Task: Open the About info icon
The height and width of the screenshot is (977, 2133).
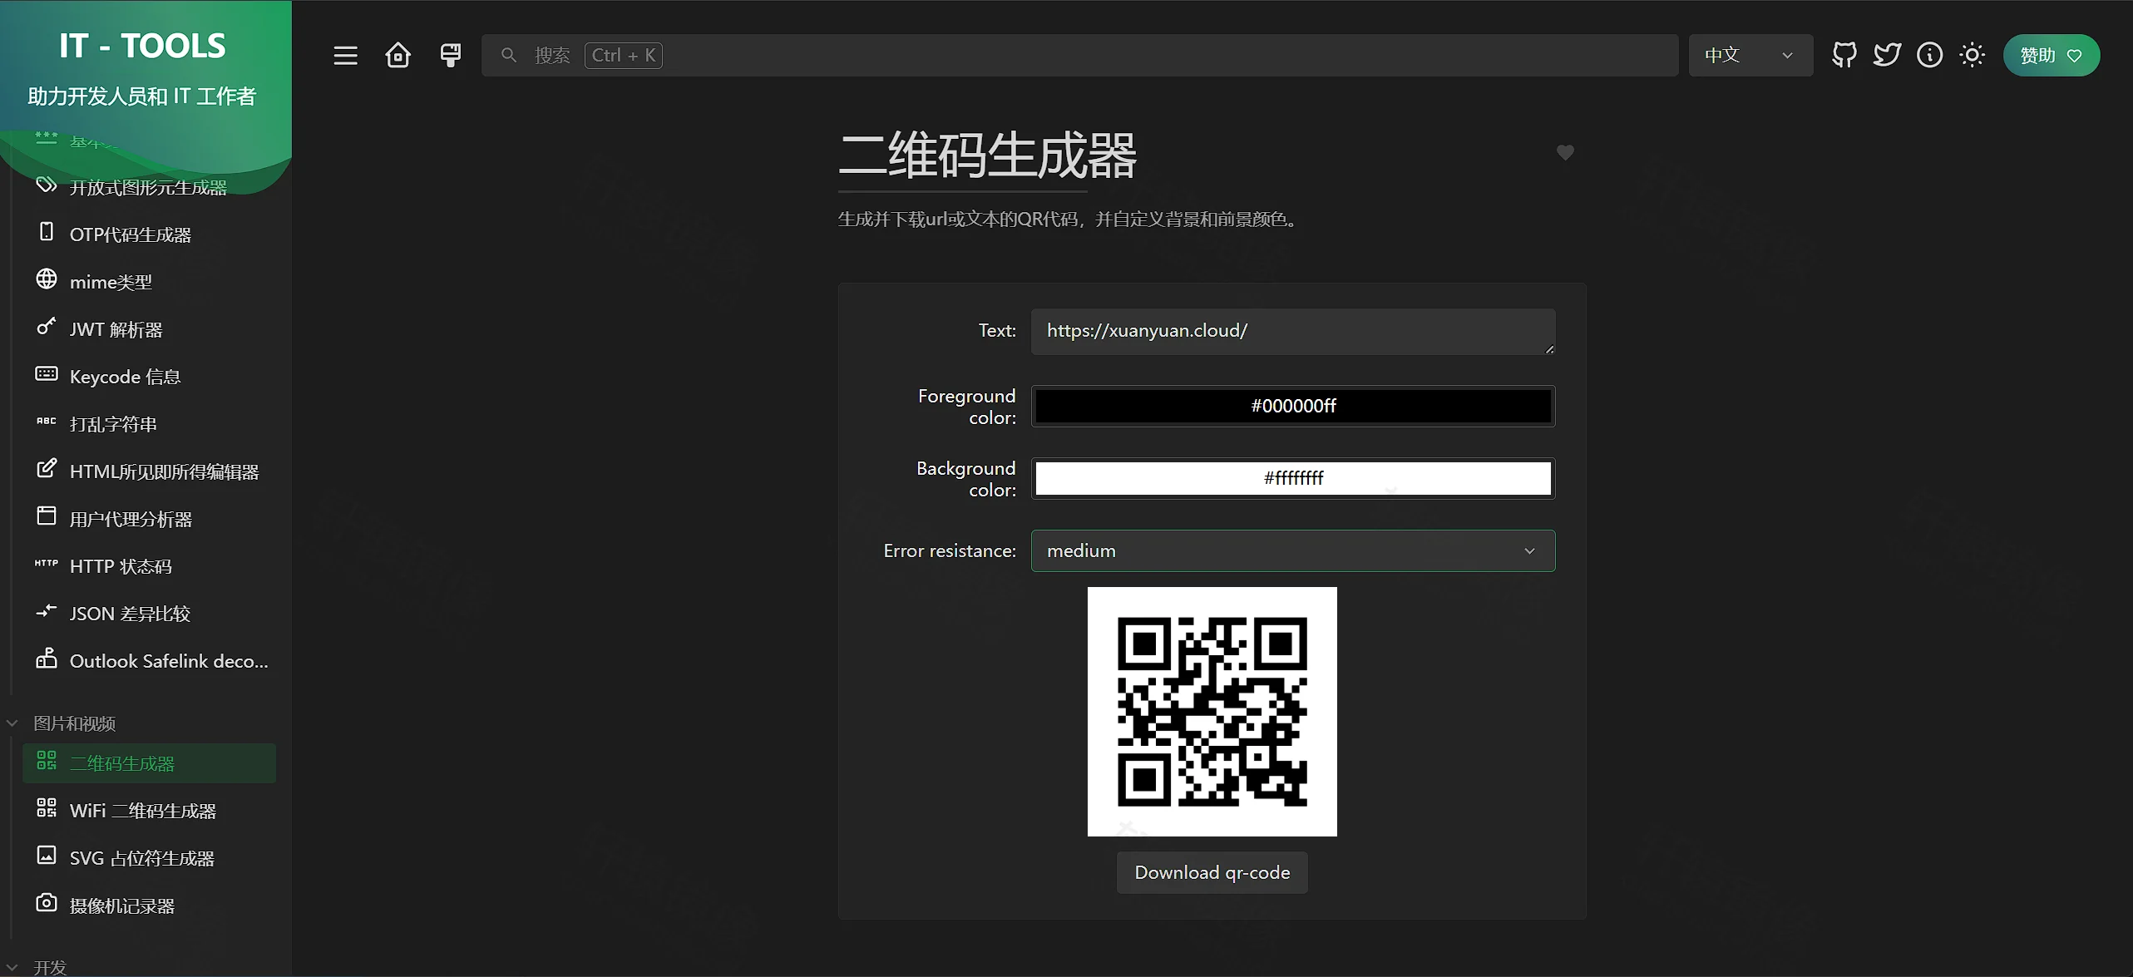Action: (x=1930, y=56)
